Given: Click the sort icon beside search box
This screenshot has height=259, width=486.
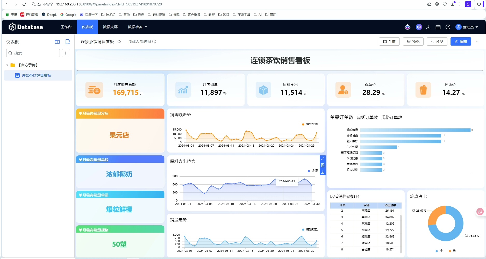Looking at the screenshot, I should tap(66, 53).
